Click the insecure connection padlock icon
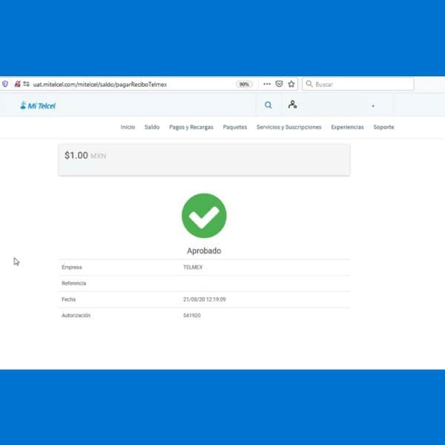The width and height of the screenshot is (445, 445). click(x=17, y=84)
